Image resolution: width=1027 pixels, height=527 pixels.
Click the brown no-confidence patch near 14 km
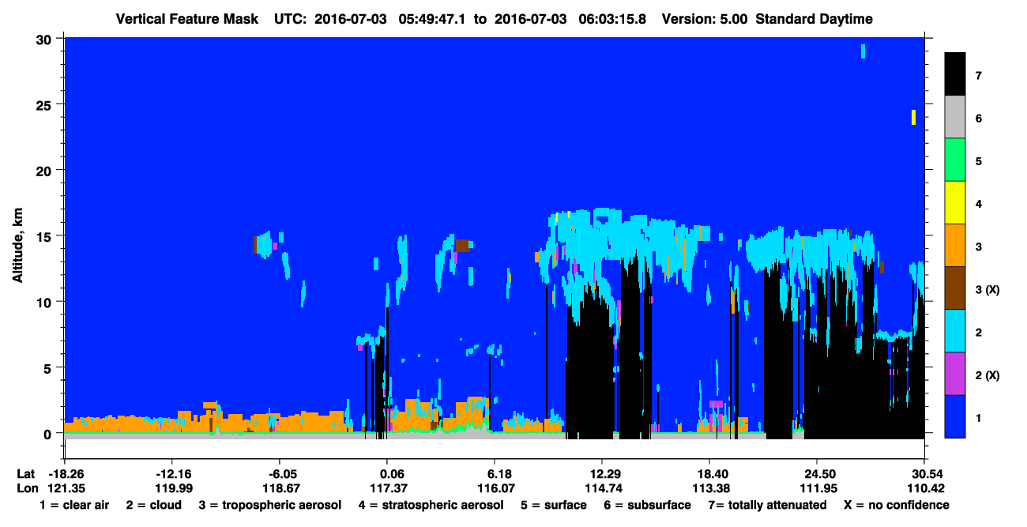pyautogui.click(x=463, y=246)
